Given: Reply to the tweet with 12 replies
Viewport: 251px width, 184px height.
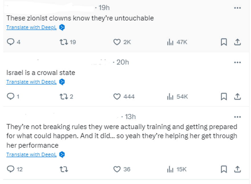Looking at the screenshot, I should pyautogui.click(x=11, y=169).
